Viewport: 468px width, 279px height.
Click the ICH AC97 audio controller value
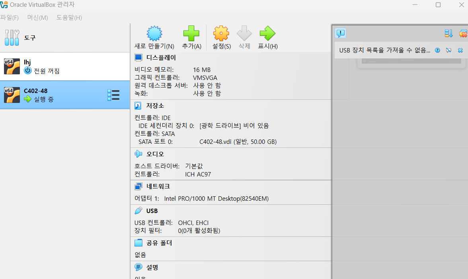coord(198,174)
